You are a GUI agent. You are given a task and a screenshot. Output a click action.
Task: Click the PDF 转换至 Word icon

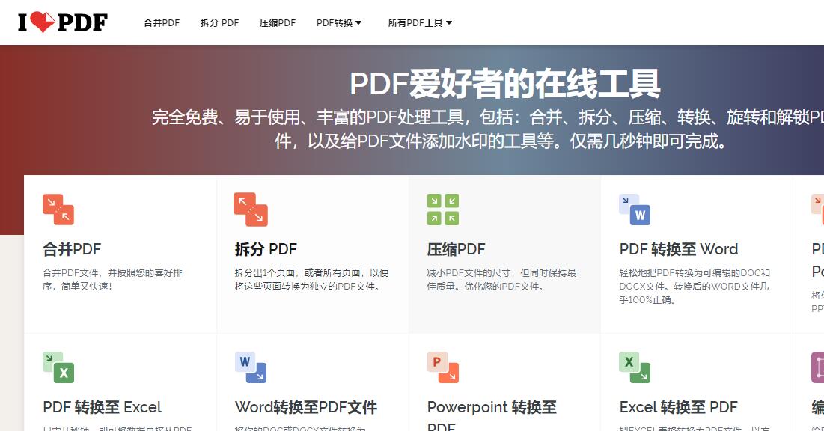coord(635,210)
